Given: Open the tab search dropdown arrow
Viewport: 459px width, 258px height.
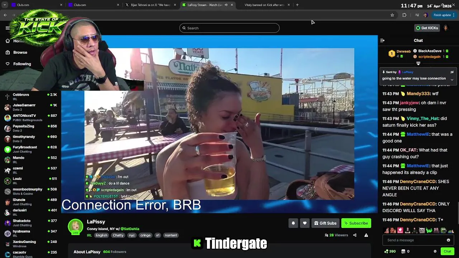Looking at the screenshot, I should point(4,5).
